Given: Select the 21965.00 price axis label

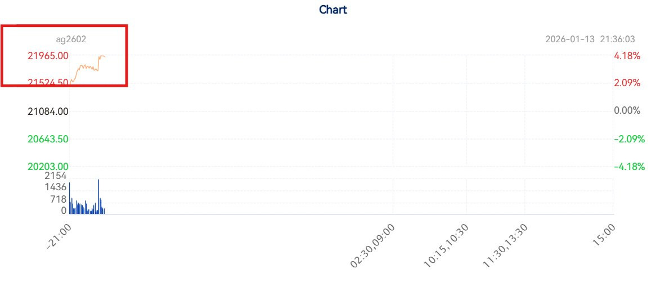Looking at the screenshot, I should point(48,56).
